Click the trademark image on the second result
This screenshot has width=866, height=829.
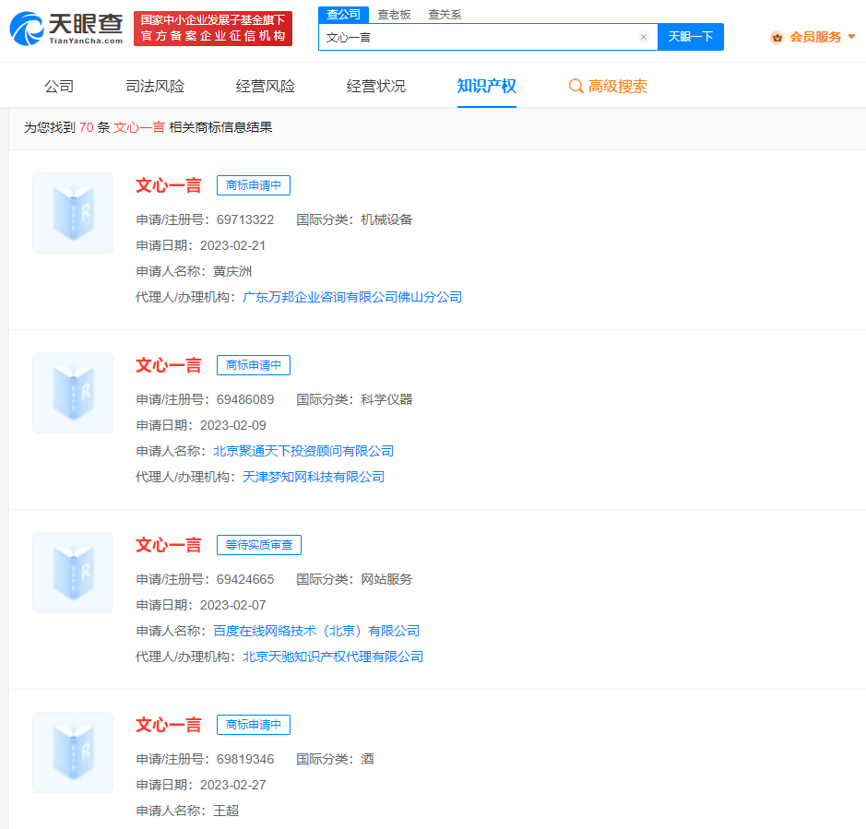coord(72,393)
